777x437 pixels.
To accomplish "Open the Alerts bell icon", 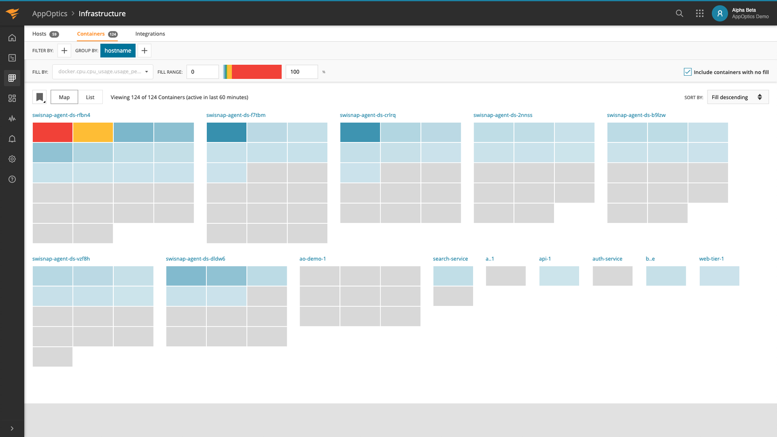I will [x=12, y=138].
